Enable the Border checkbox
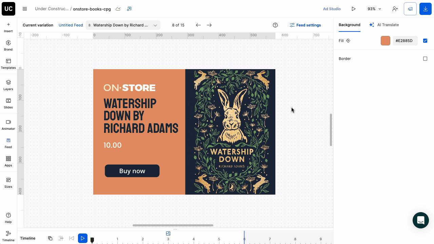434x244 pixels. (425, 59)
